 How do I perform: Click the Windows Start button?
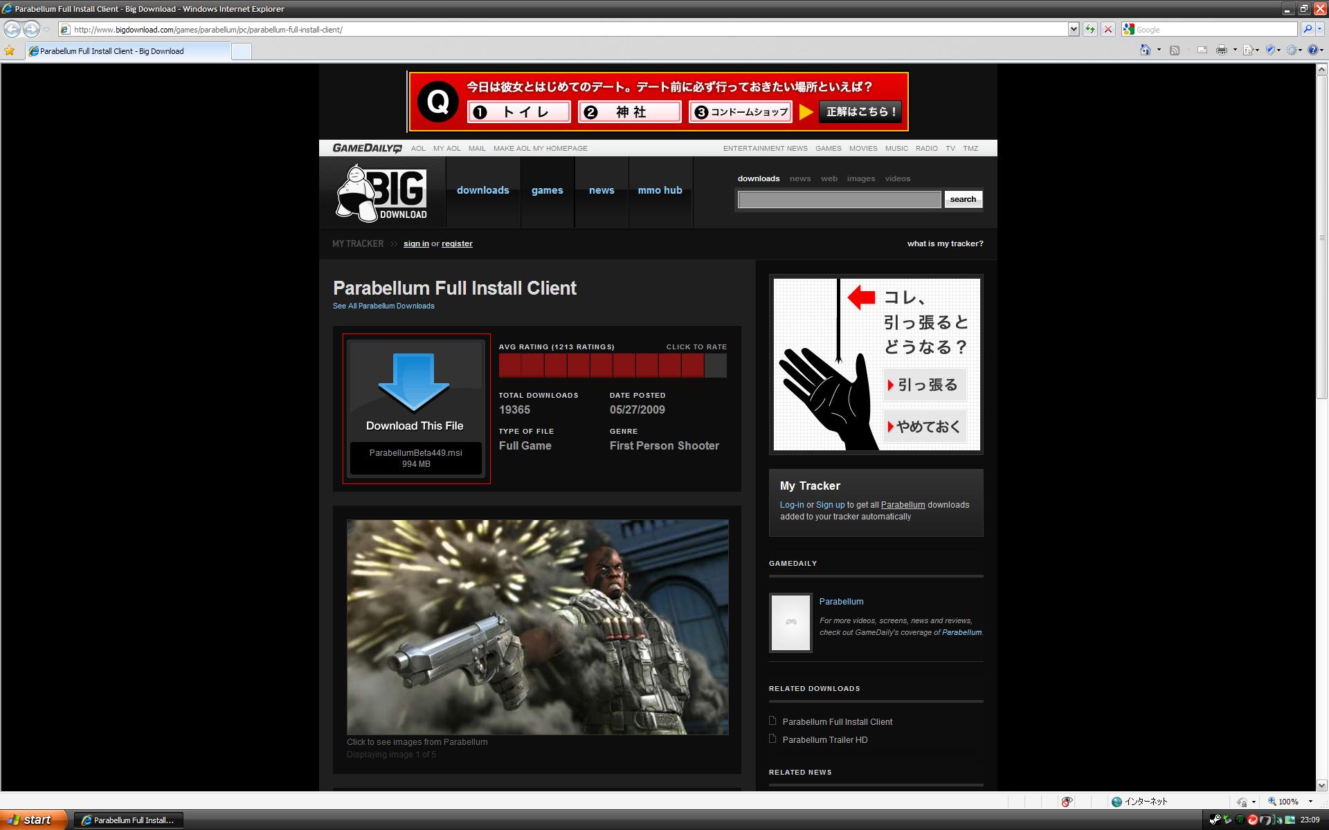point(33,820)
